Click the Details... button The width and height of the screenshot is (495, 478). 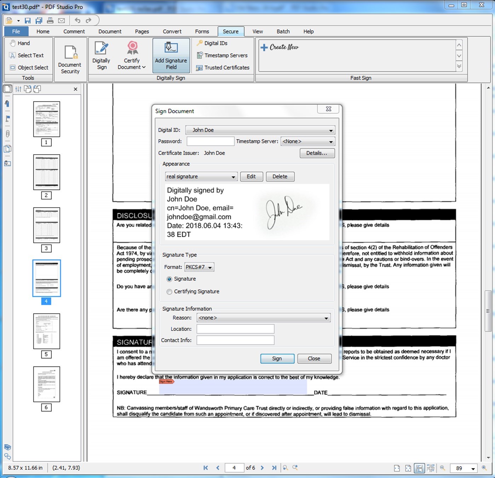point(317,153)
